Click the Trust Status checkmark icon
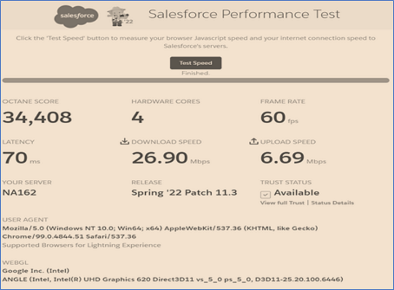394x290 pixels. [x=265, y=194]
